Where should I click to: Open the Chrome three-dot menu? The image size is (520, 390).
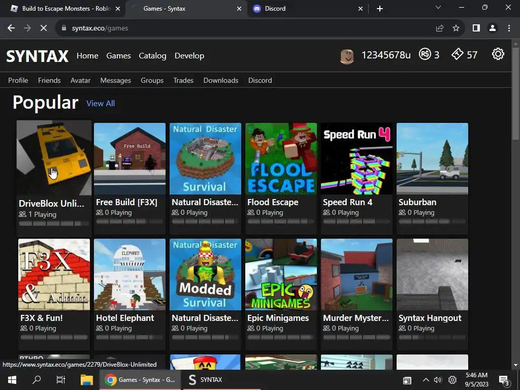pyautogui.click(x=509, y=28)
